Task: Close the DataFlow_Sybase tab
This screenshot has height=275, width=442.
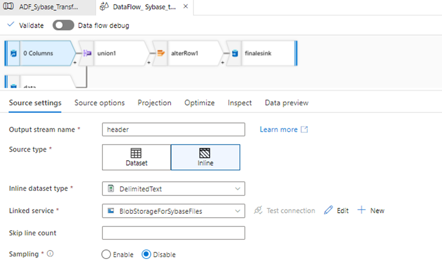Action: click(185, 8)
